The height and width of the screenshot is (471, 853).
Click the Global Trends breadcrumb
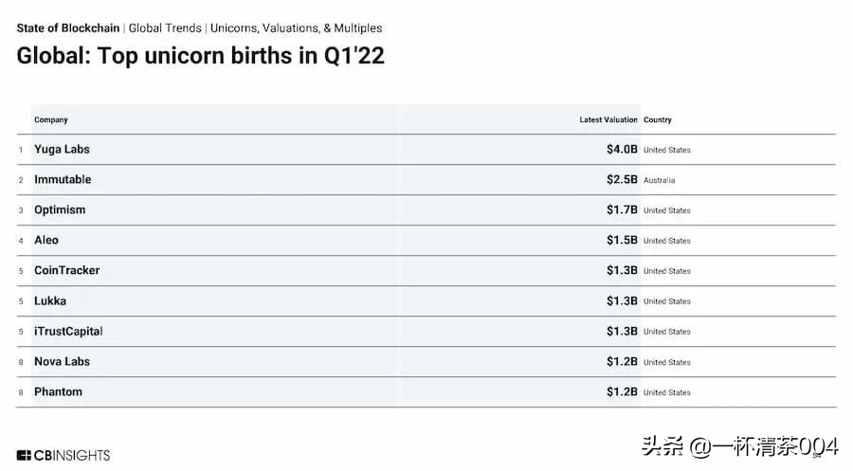point(164,28)
